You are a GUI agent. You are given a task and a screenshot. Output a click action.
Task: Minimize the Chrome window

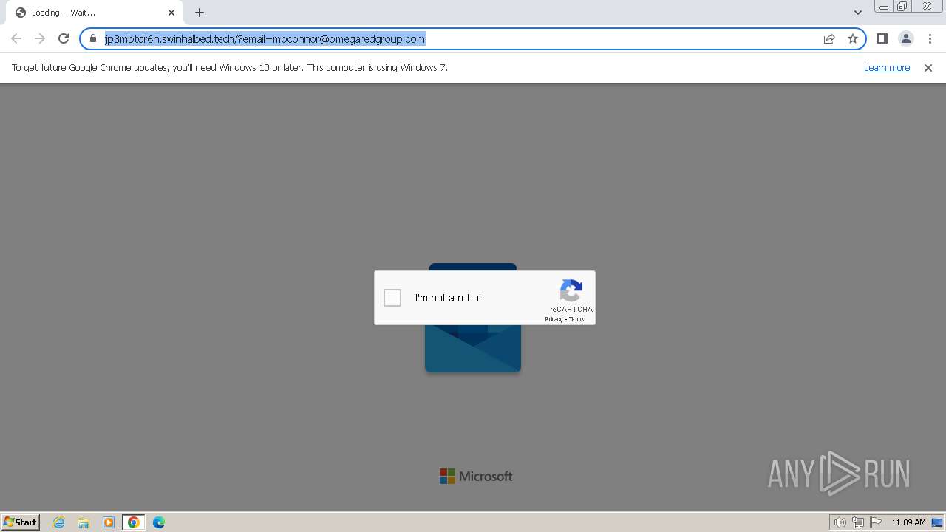tap(884, 7)
